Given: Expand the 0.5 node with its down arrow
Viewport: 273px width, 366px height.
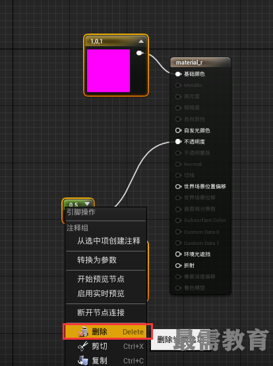Looking at the screenshot, I should point(87,204).
